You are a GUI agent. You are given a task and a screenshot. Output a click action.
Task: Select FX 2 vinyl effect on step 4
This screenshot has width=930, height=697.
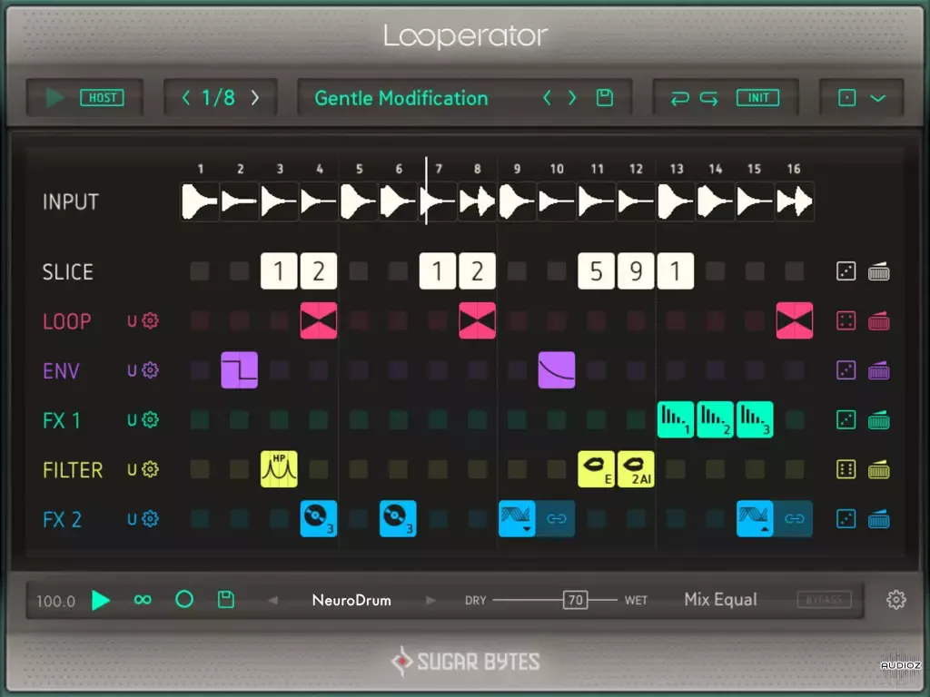coord(319,518)
